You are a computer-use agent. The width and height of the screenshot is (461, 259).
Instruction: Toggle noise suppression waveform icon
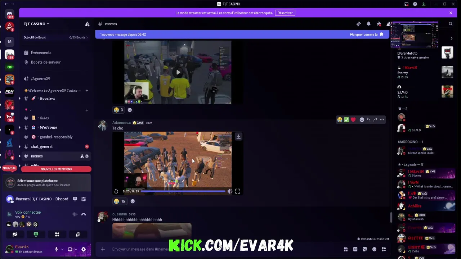pyautogui.click(x=75, y=214)
